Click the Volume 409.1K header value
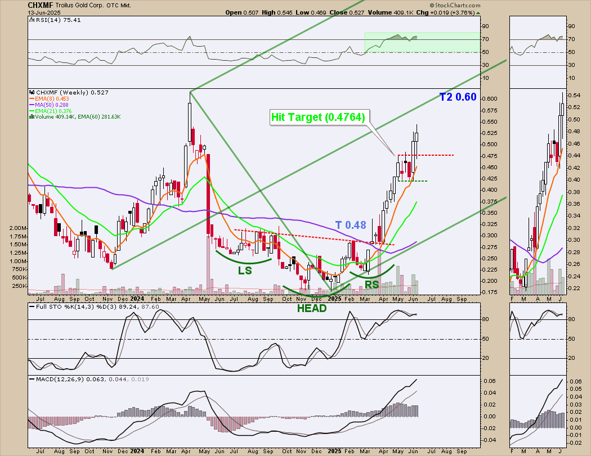The image size is (591, 456). (391, 12)
